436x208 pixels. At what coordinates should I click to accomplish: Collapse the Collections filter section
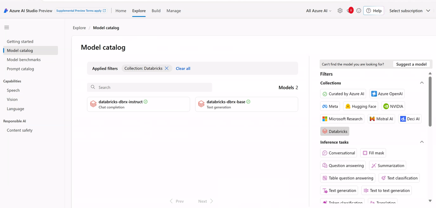tap(422, 83)
